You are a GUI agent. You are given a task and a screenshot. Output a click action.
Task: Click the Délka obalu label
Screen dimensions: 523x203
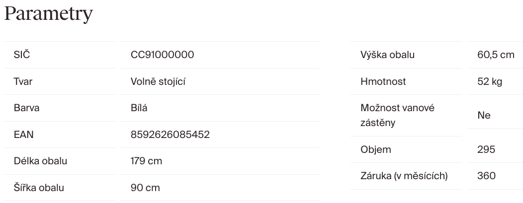[40, 161]
